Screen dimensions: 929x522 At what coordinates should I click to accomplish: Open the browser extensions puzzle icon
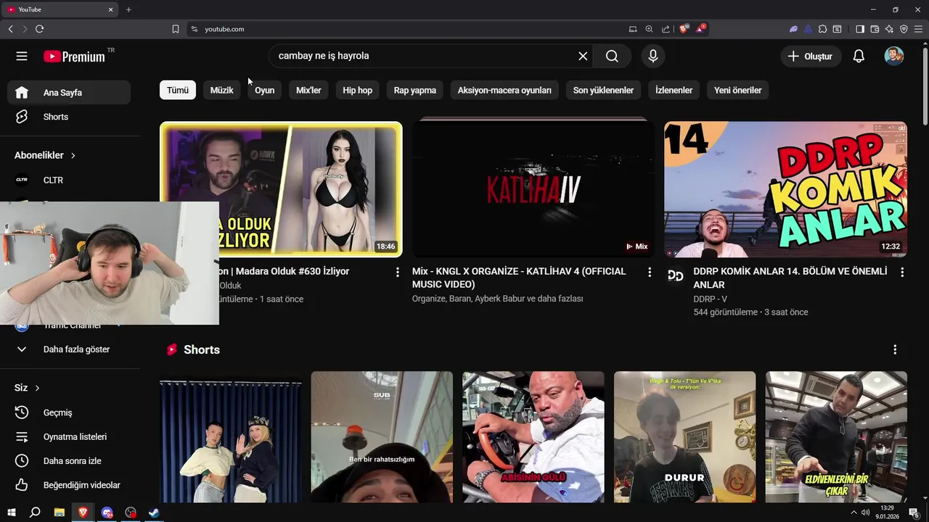822,29
